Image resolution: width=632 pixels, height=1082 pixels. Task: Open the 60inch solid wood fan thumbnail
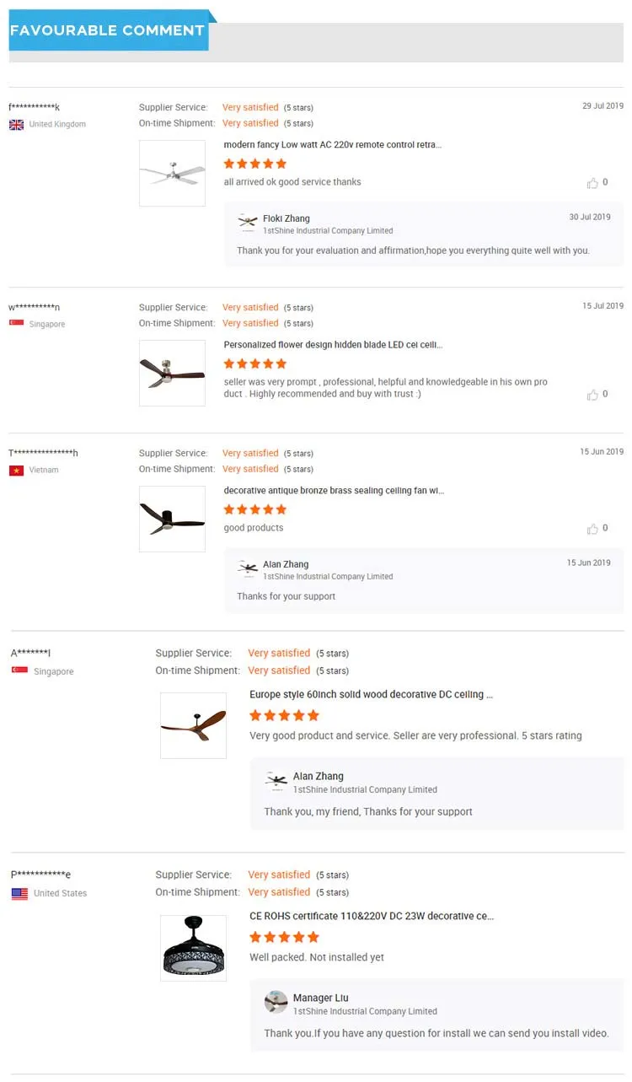pos(193,725)
